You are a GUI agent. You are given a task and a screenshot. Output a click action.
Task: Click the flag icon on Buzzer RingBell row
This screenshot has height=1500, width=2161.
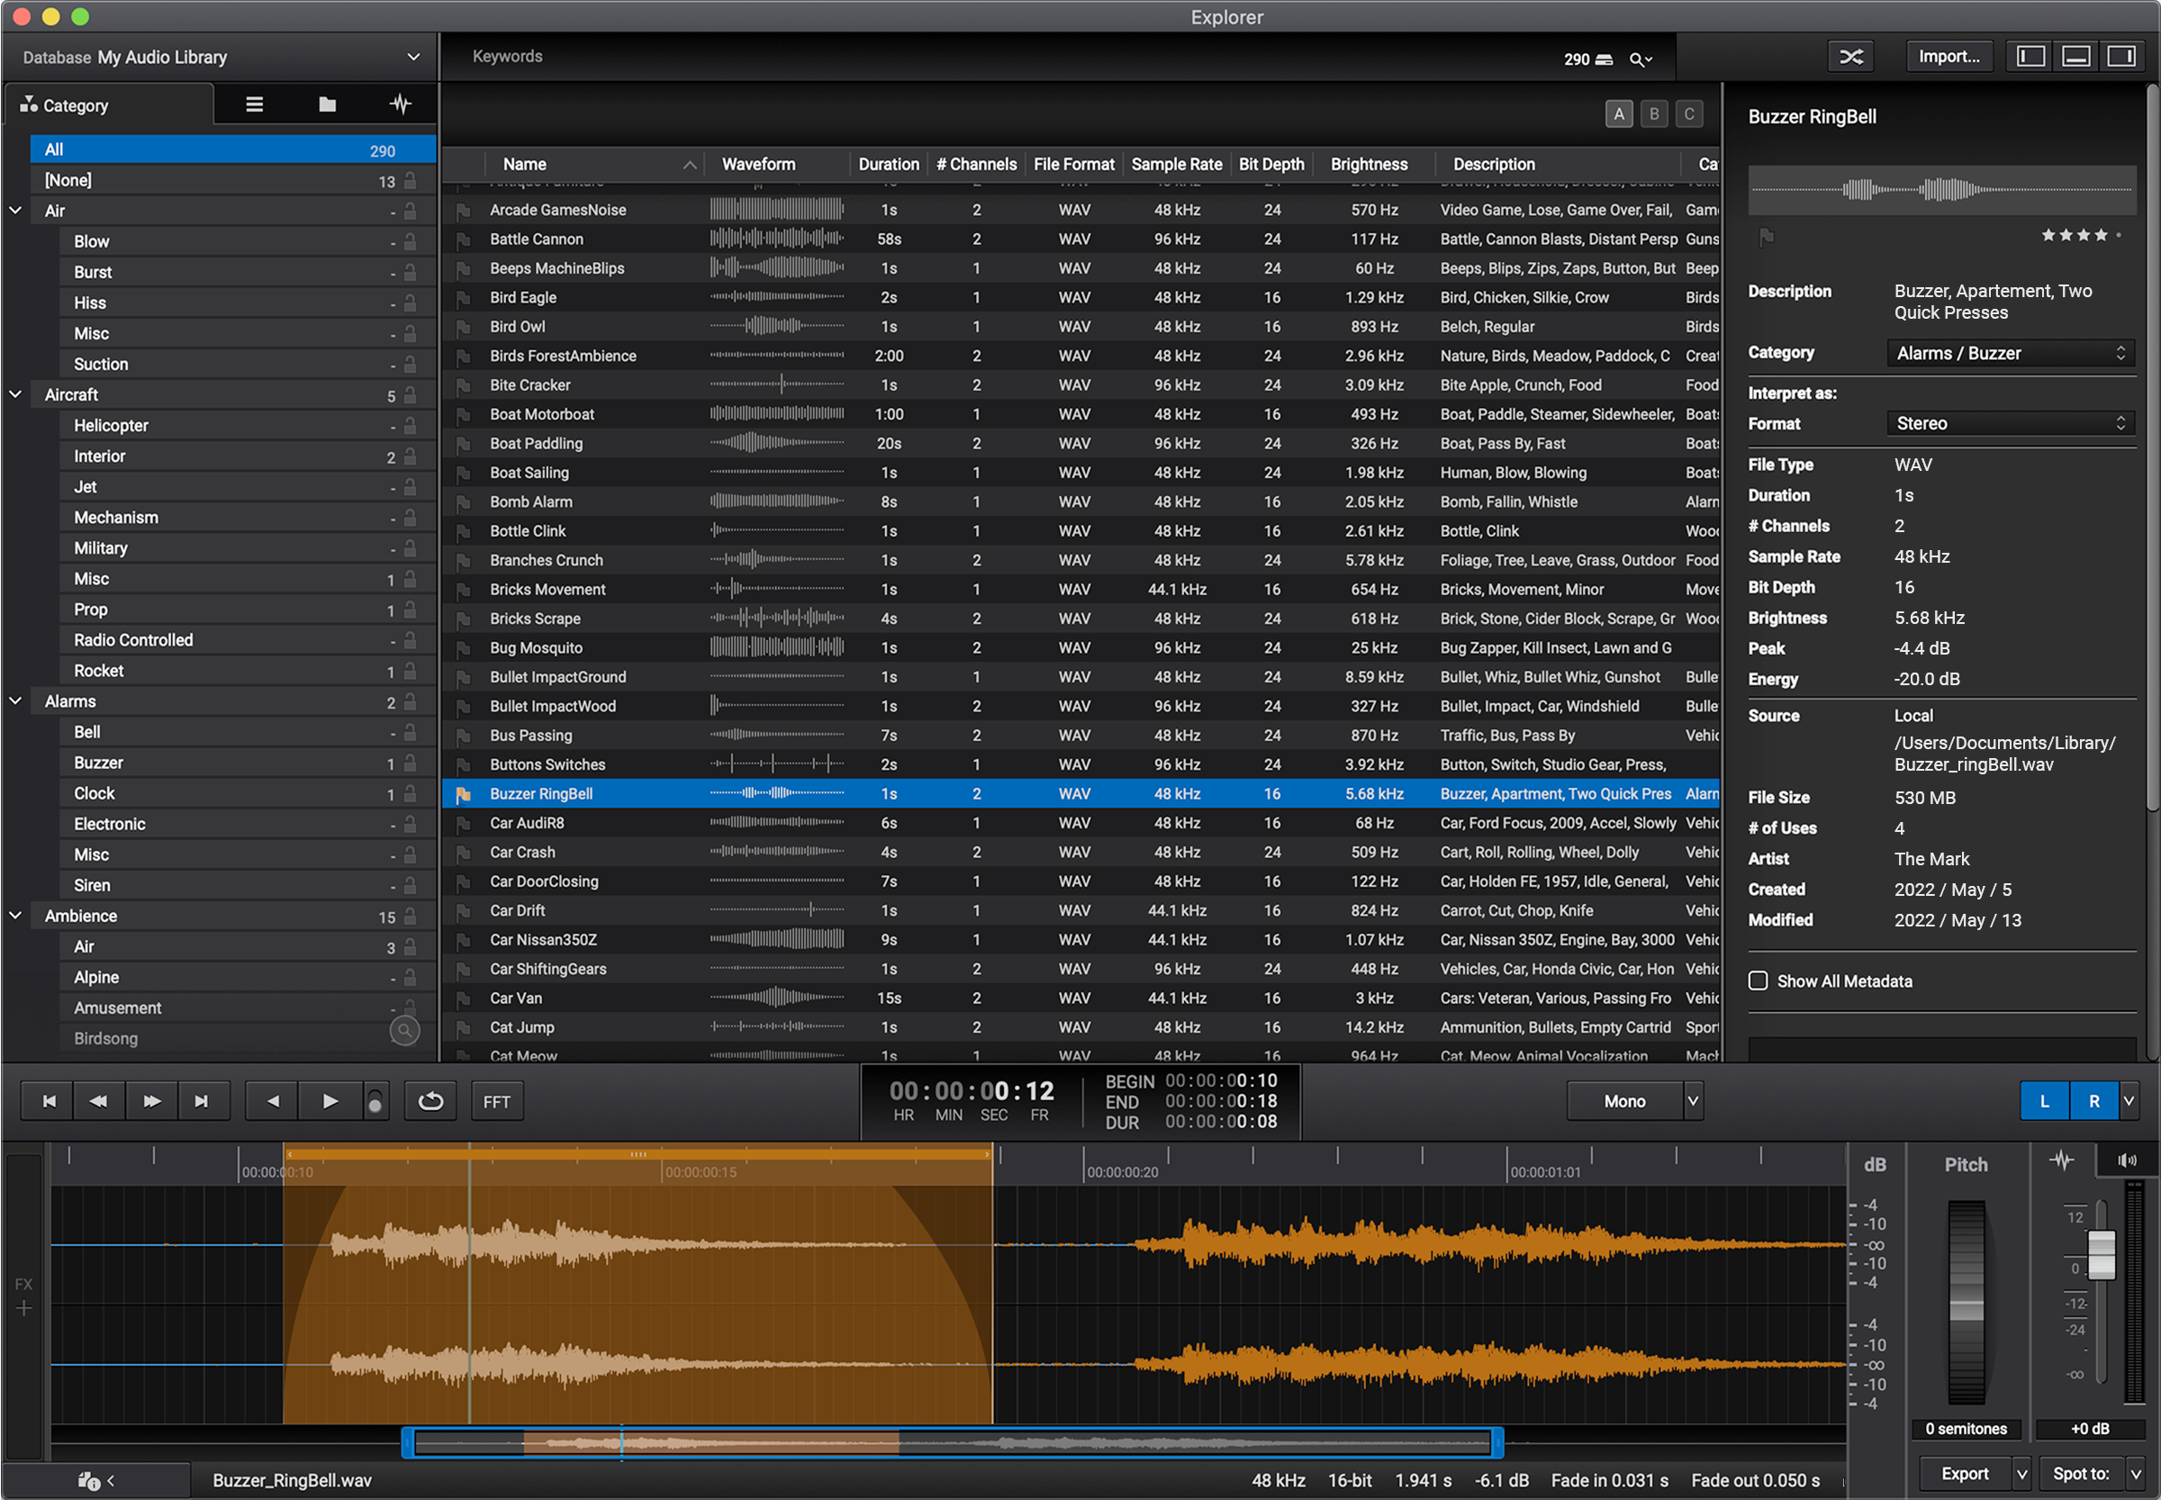click(464, 794)
